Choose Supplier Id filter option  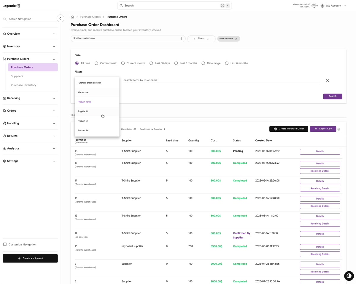pos(97,111)
